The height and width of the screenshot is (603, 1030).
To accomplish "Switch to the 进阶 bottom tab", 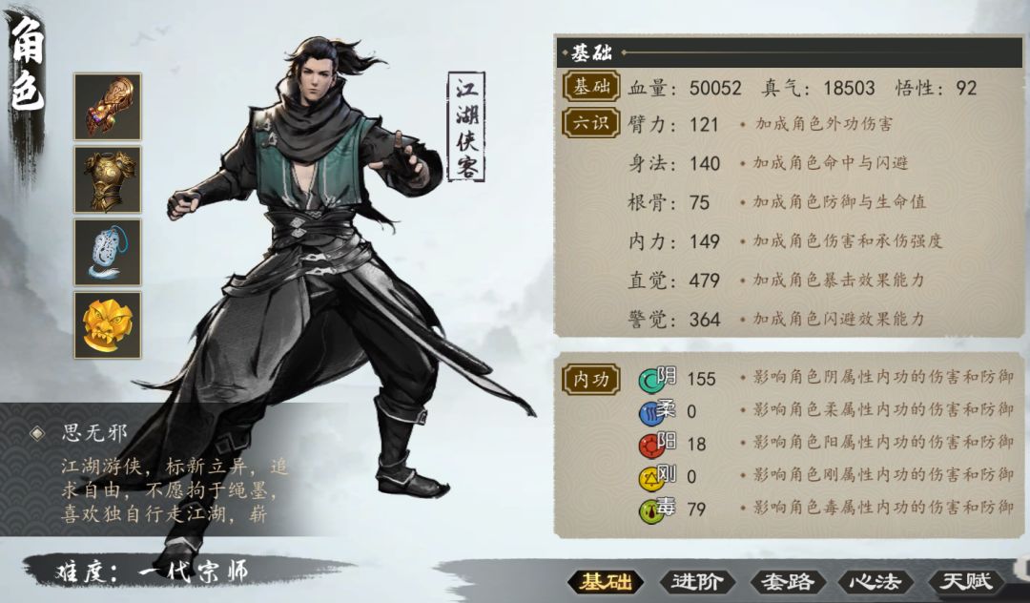I will click(697, 581).
